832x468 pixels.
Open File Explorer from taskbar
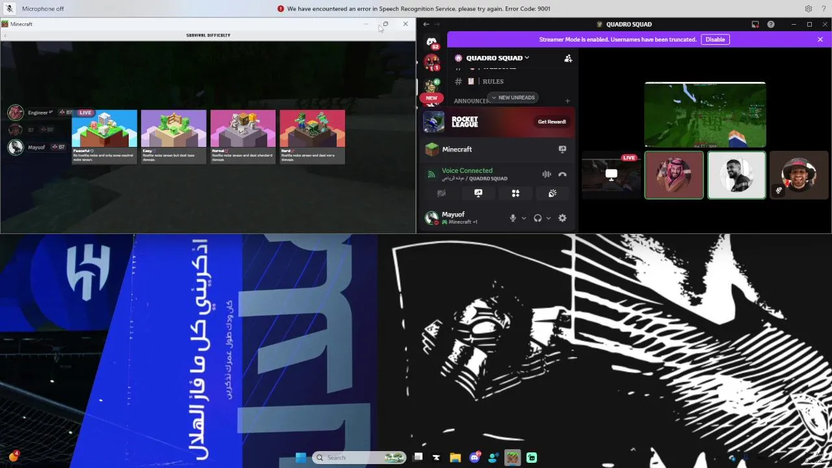pos(455,458)
